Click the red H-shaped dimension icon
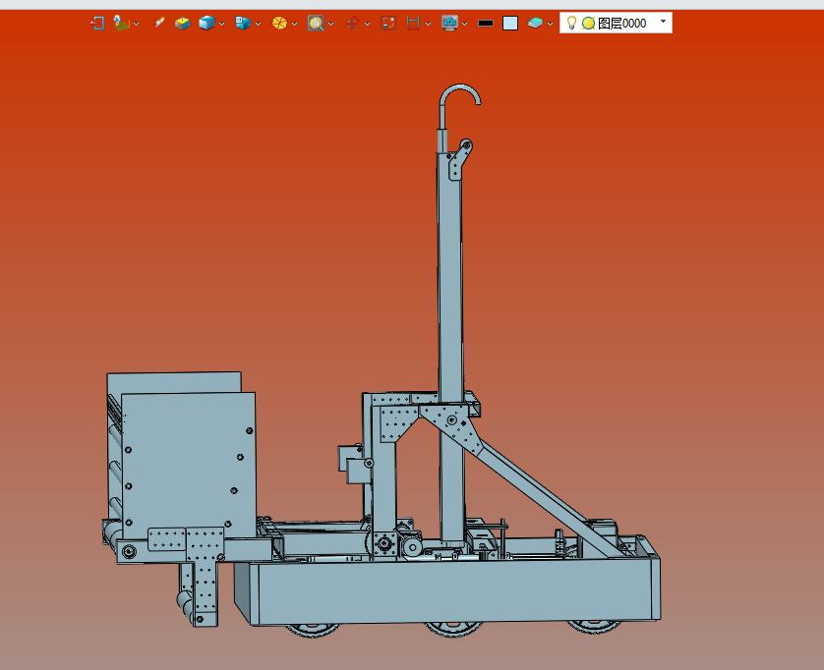 pos(414,24)
